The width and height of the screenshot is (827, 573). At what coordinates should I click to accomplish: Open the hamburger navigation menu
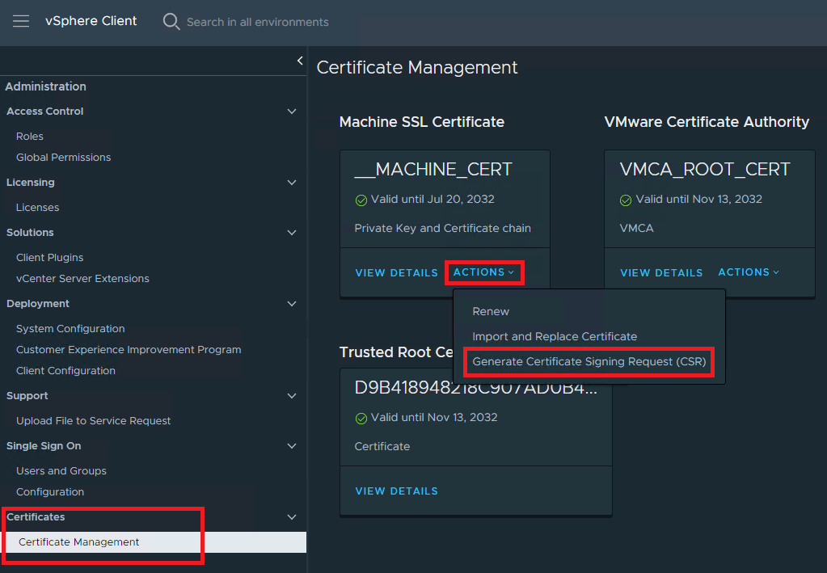21,21
